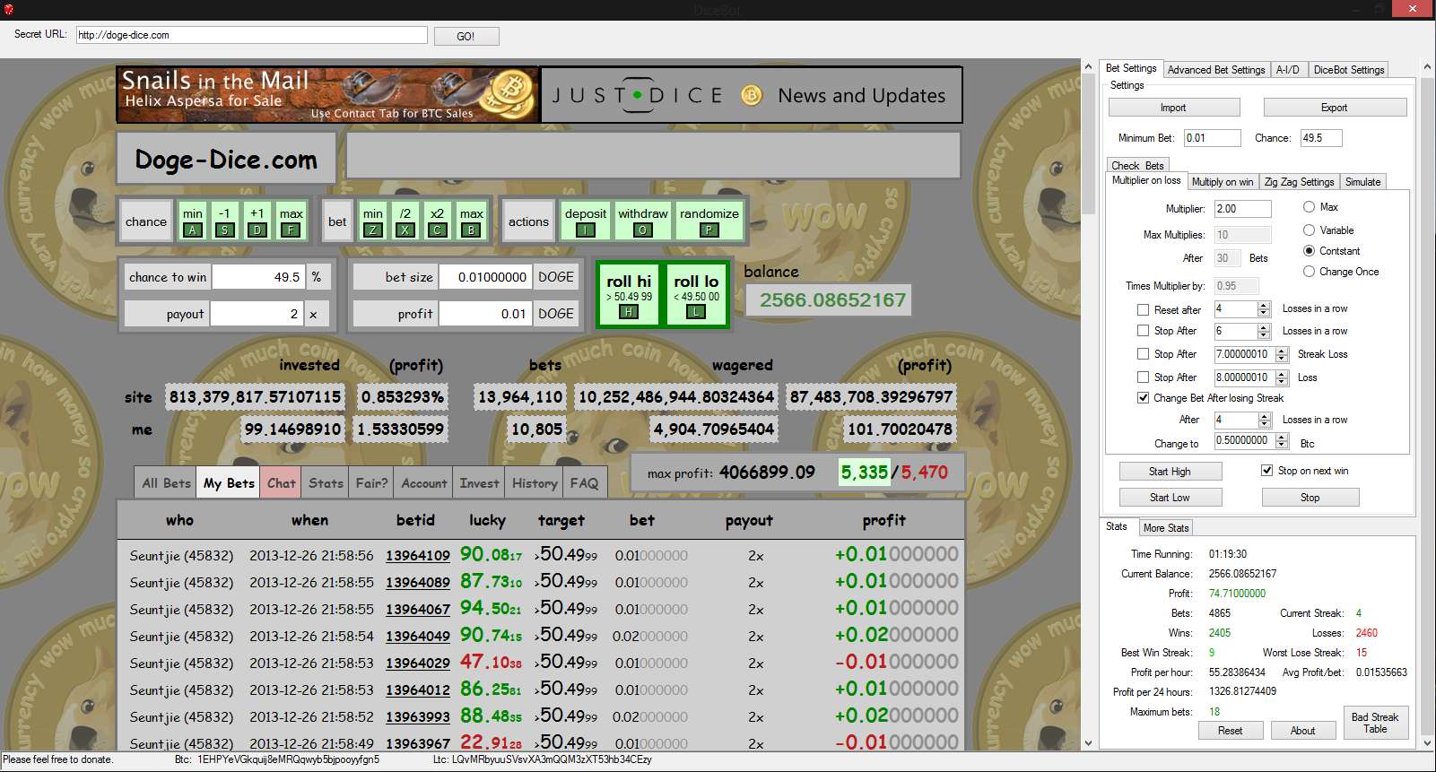
Task: Toggle Stop on next win checkbox
Action: click(x=1266, y=471)
